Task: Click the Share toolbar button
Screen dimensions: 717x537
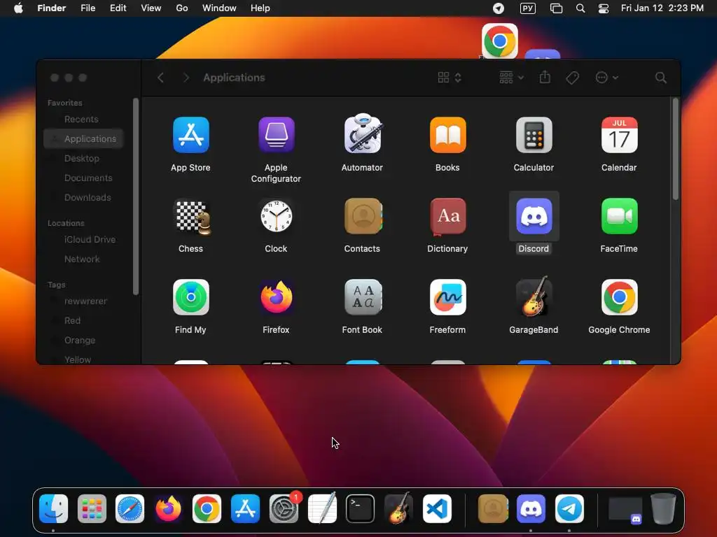Action: coord(545,77)
